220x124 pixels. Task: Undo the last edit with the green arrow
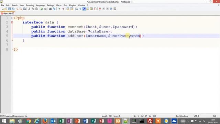[x=42, y=9]
